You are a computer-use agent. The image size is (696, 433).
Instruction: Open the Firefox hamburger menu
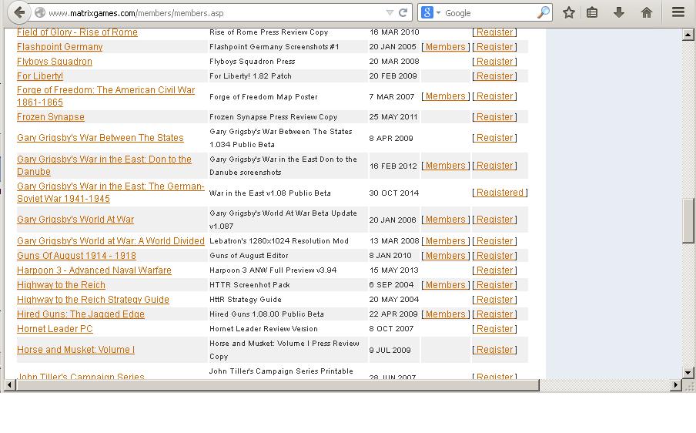click(678, 12)
